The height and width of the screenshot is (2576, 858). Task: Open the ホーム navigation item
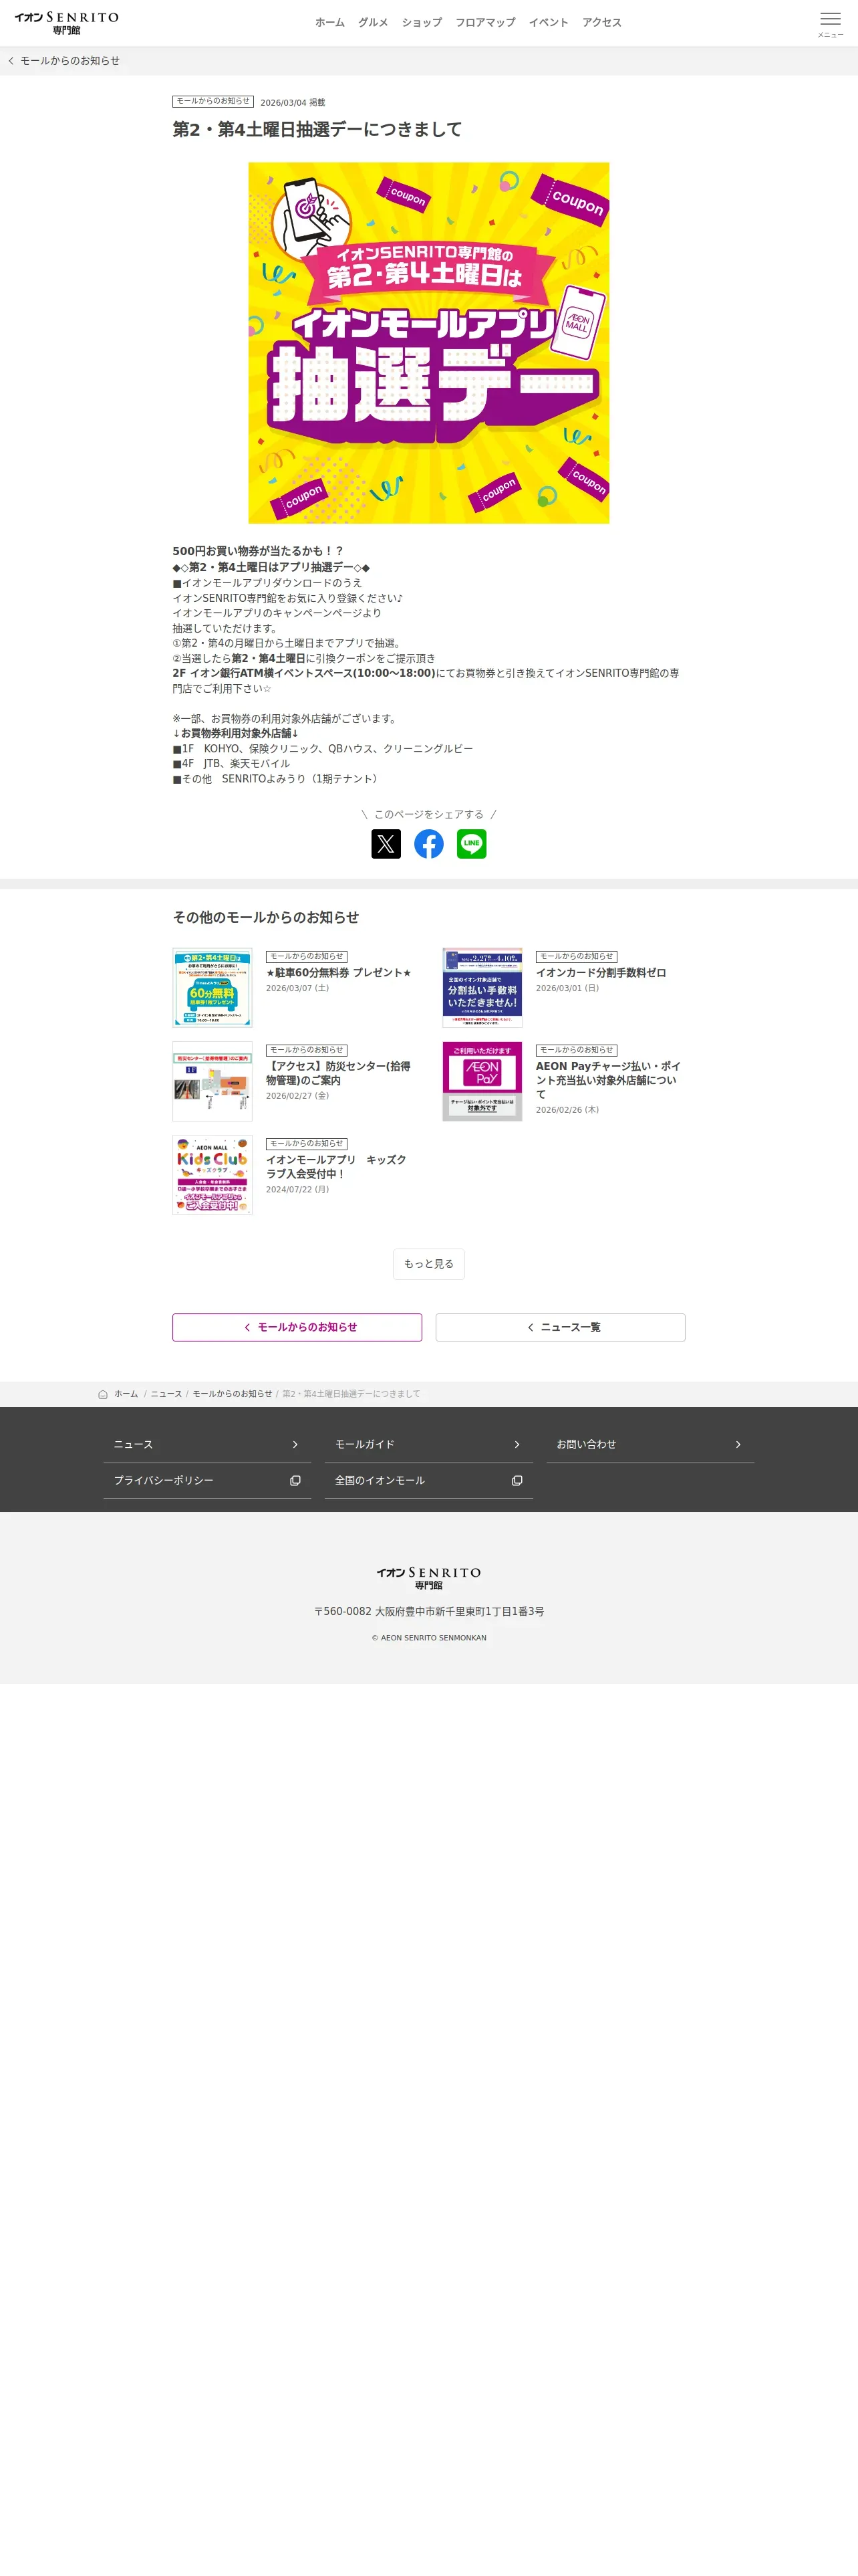[329, 23]
